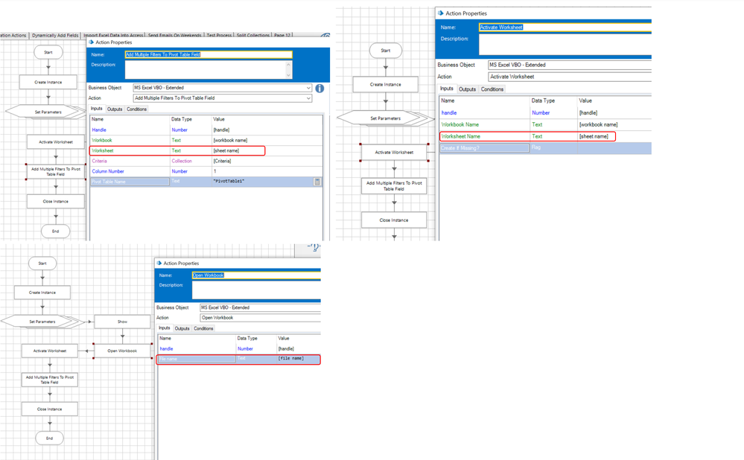Click Action Properties title icon in Activate Worksheet dialog

click(x=441, y=13)
